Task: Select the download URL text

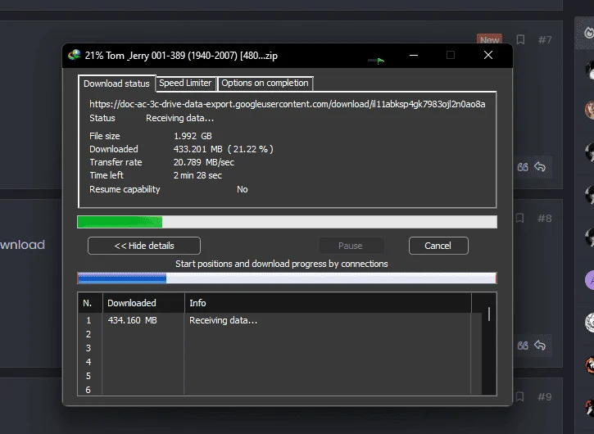Action: coord(287,104)
